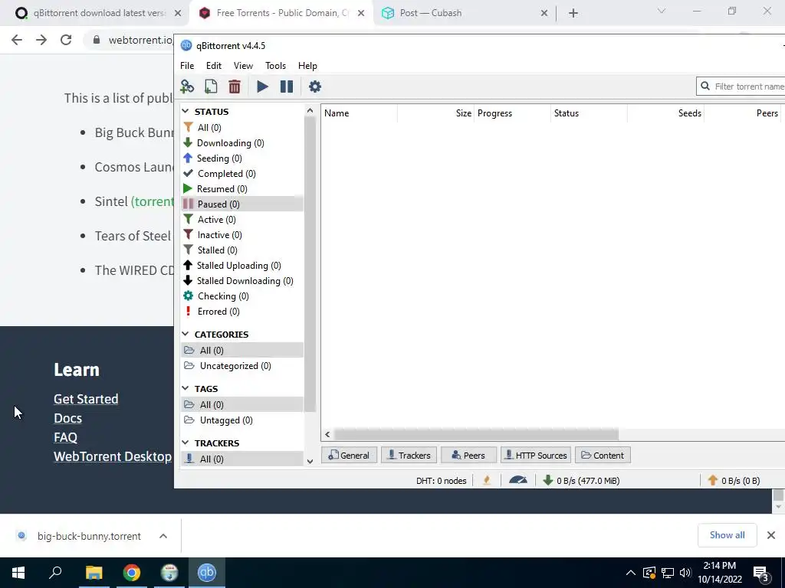The width and height of the screenshot is (785, 588).
Task: Select Stalled Downloading (0) filter
Action: [x=242, y=281]
